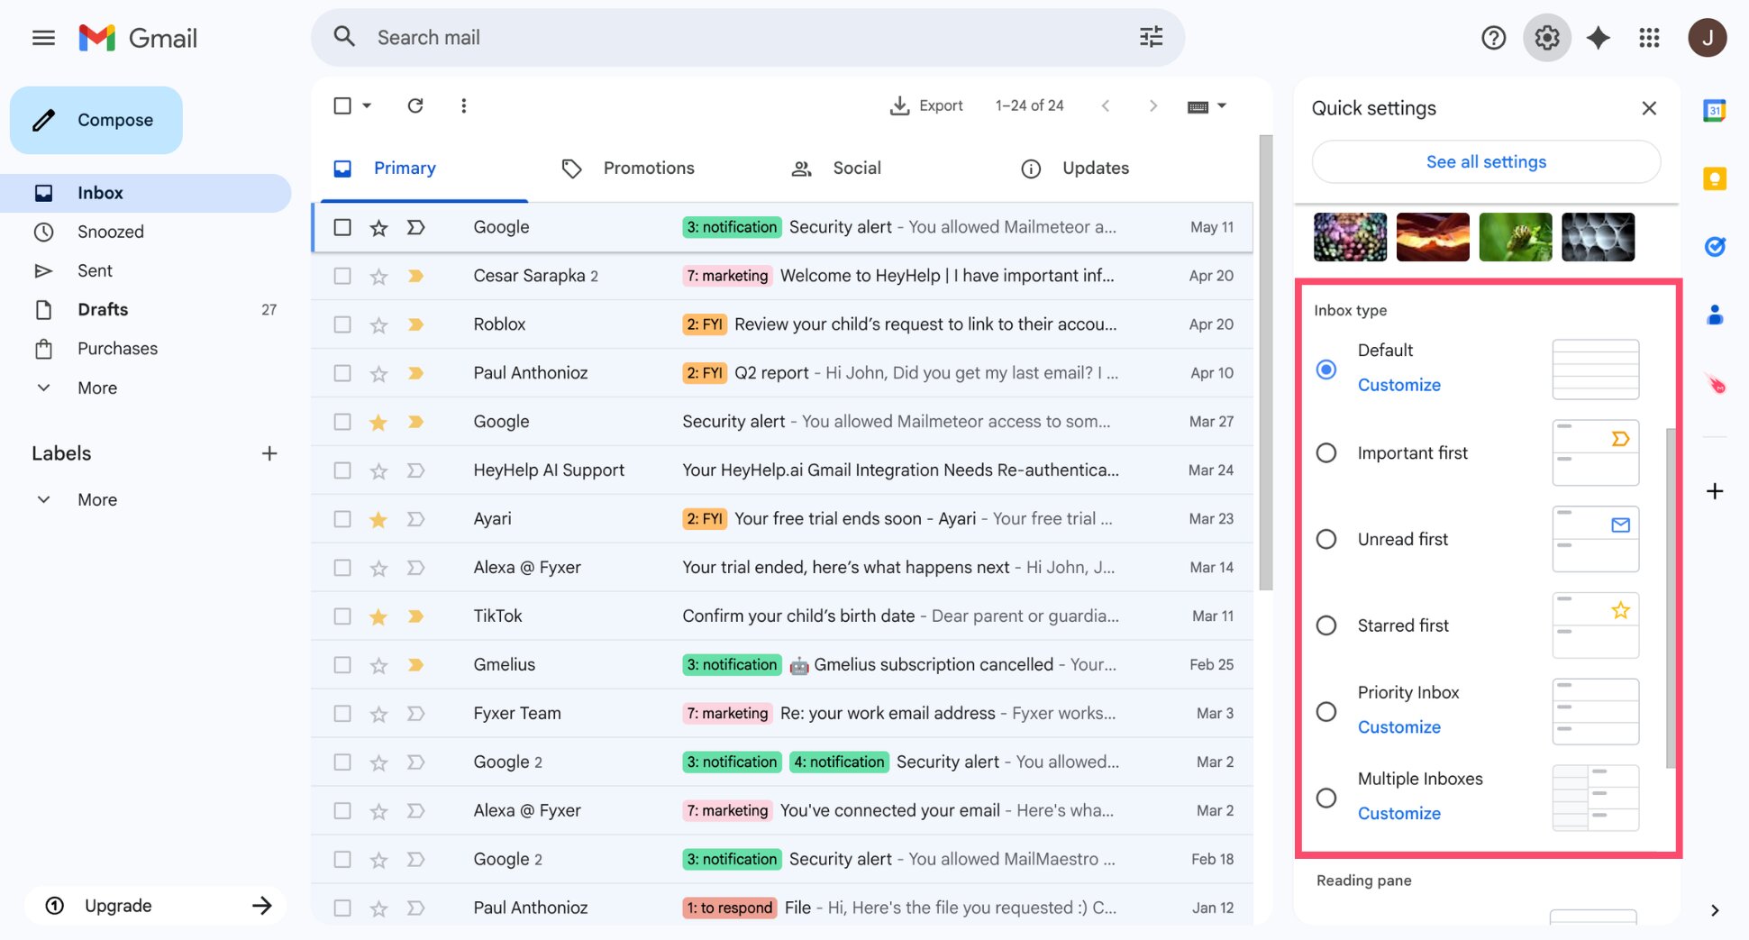Open Google Calendar side panel icon
1749x940 pixels.
click(x=1714, y=111)
